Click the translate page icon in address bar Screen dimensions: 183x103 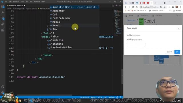[161, 7]
